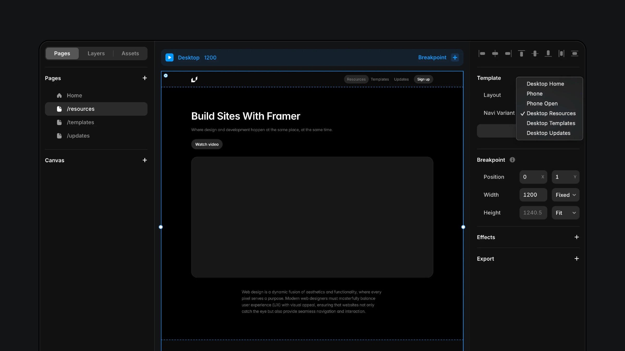The image size is (625, 351).
Task: Click the 'Where design and development' subtitle
Action: click(262, 130)
